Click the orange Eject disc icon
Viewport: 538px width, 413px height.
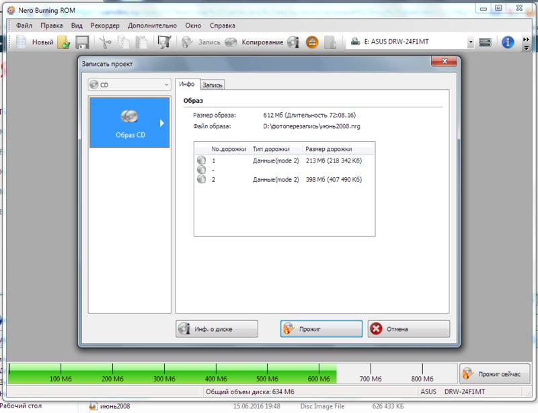[x=312, y=42]
